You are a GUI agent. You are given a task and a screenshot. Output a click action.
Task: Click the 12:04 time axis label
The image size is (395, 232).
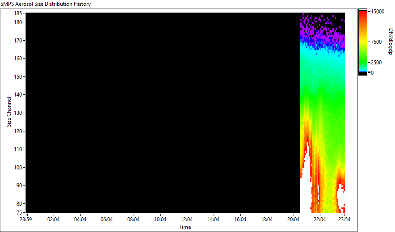click(x=187, y=219)
